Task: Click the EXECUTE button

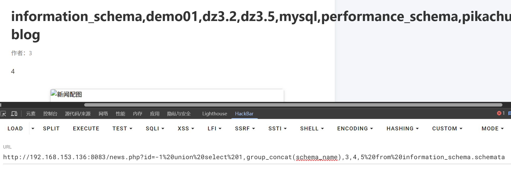Action: (x=86, y=129)
